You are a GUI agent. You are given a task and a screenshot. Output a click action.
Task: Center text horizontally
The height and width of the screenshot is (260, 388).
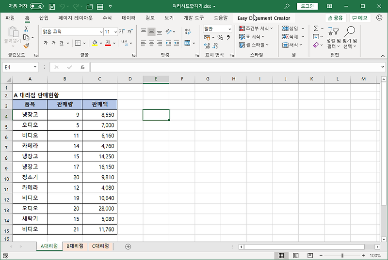151,43
